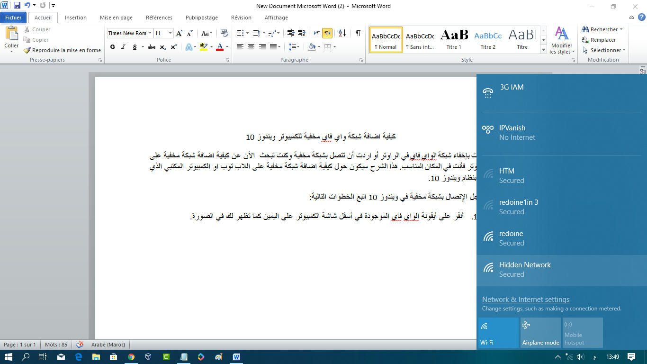The image size is (647, 364).
Task: Open Modifier les styles menu
Action: pyautogui.click(x=562, y=41)
